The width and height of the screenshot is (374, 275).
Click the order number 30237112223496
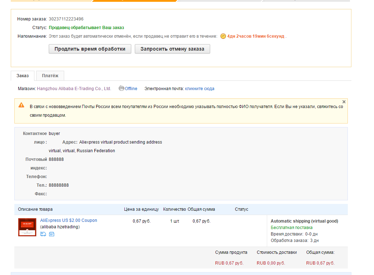click(x=66, y=19)
